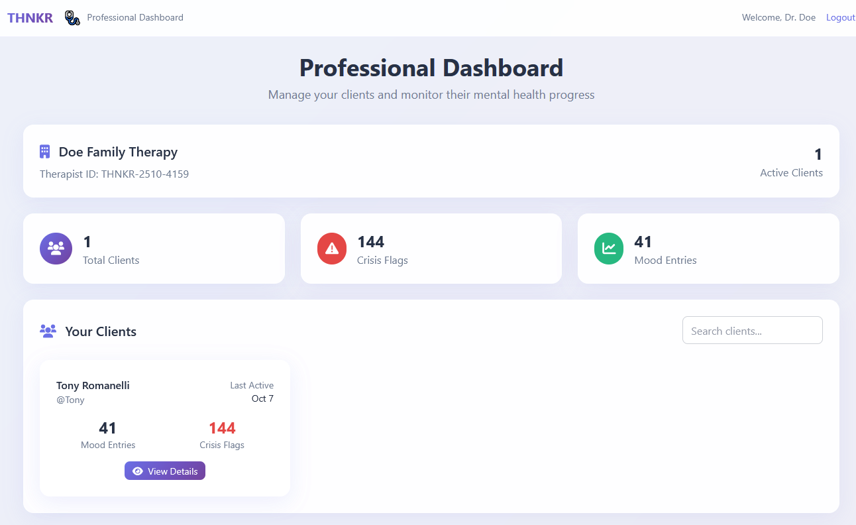Click the eye icon on View Details button

pyautogui.click(x=138, y=471)
